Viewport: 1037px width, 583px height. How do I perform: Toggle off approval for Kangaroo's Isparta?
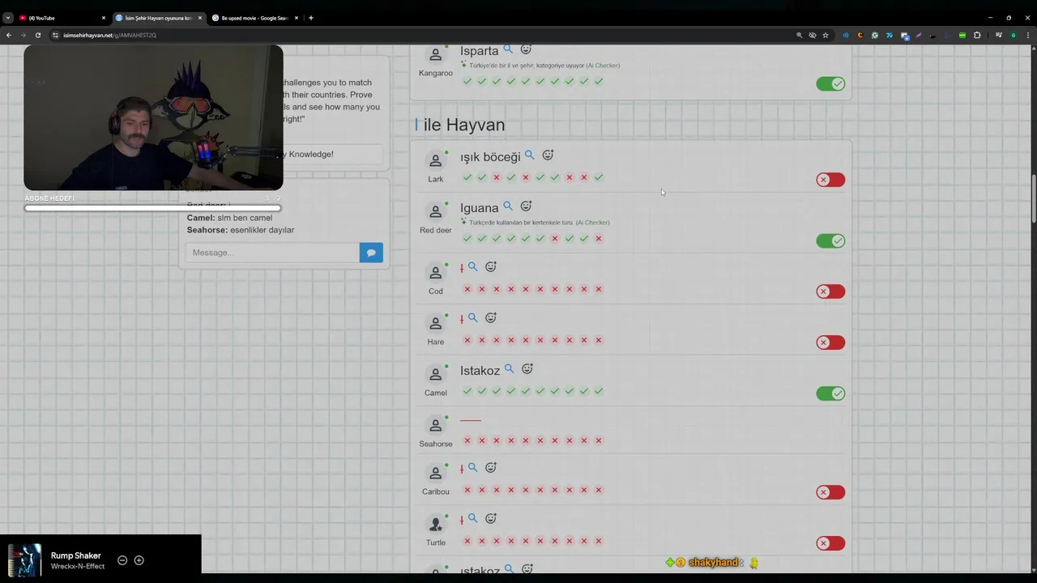[830, 83]
